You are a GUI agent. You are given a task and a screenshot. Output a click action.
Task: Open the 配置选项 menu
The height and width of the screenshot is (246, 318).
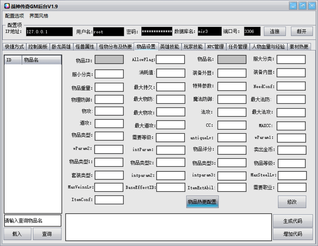point(14,16)
